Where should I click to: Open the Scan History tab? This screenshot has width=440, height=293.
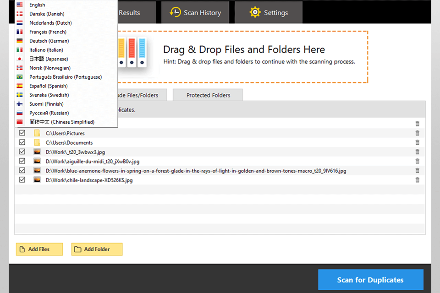coord(195,13)
